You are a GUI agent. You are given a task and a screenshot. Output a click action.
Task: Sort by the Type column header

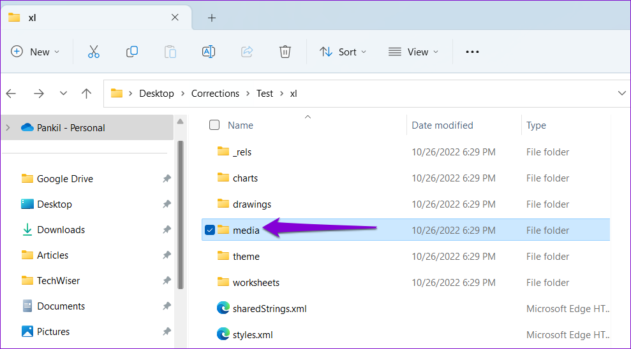(x=536, y=125)
